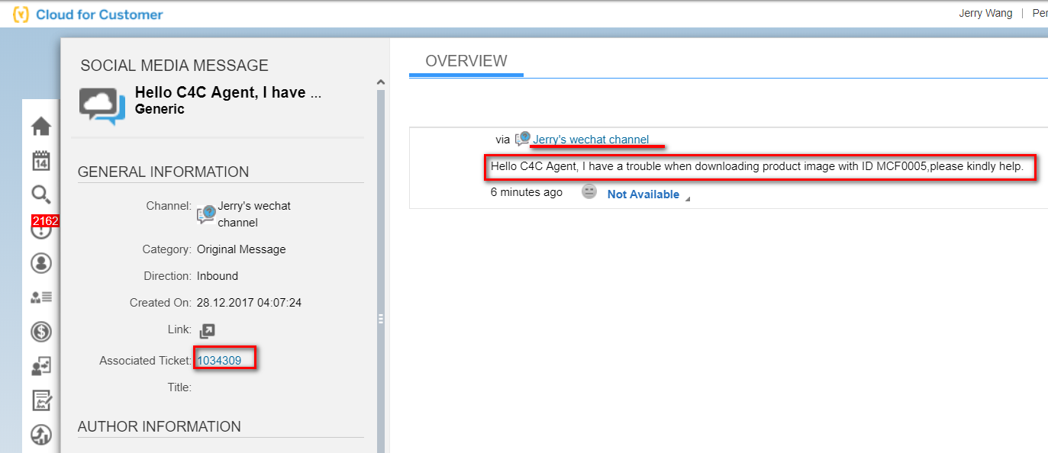This screenshot has width=1048, height=453.
Task: Click the search magnifier sidebar icon
Action: coord(40,194)
